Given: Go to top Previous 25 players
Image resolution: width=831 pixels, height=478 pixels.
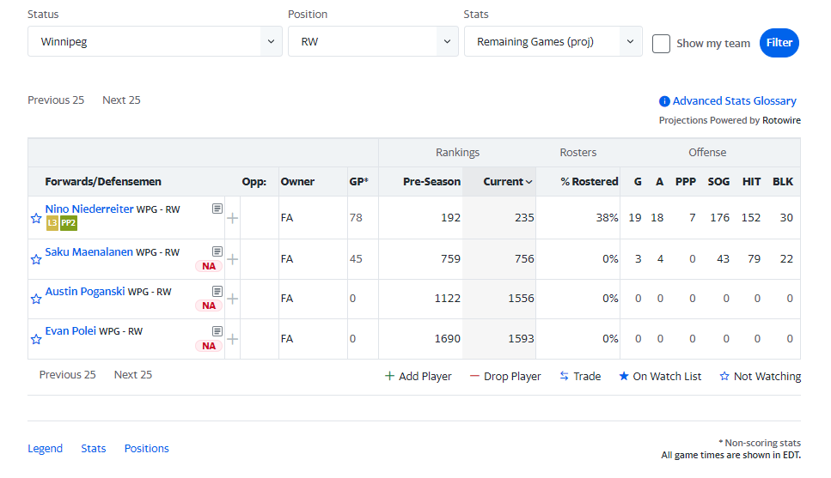Looking at the screenshot, I should click(56, 100).
